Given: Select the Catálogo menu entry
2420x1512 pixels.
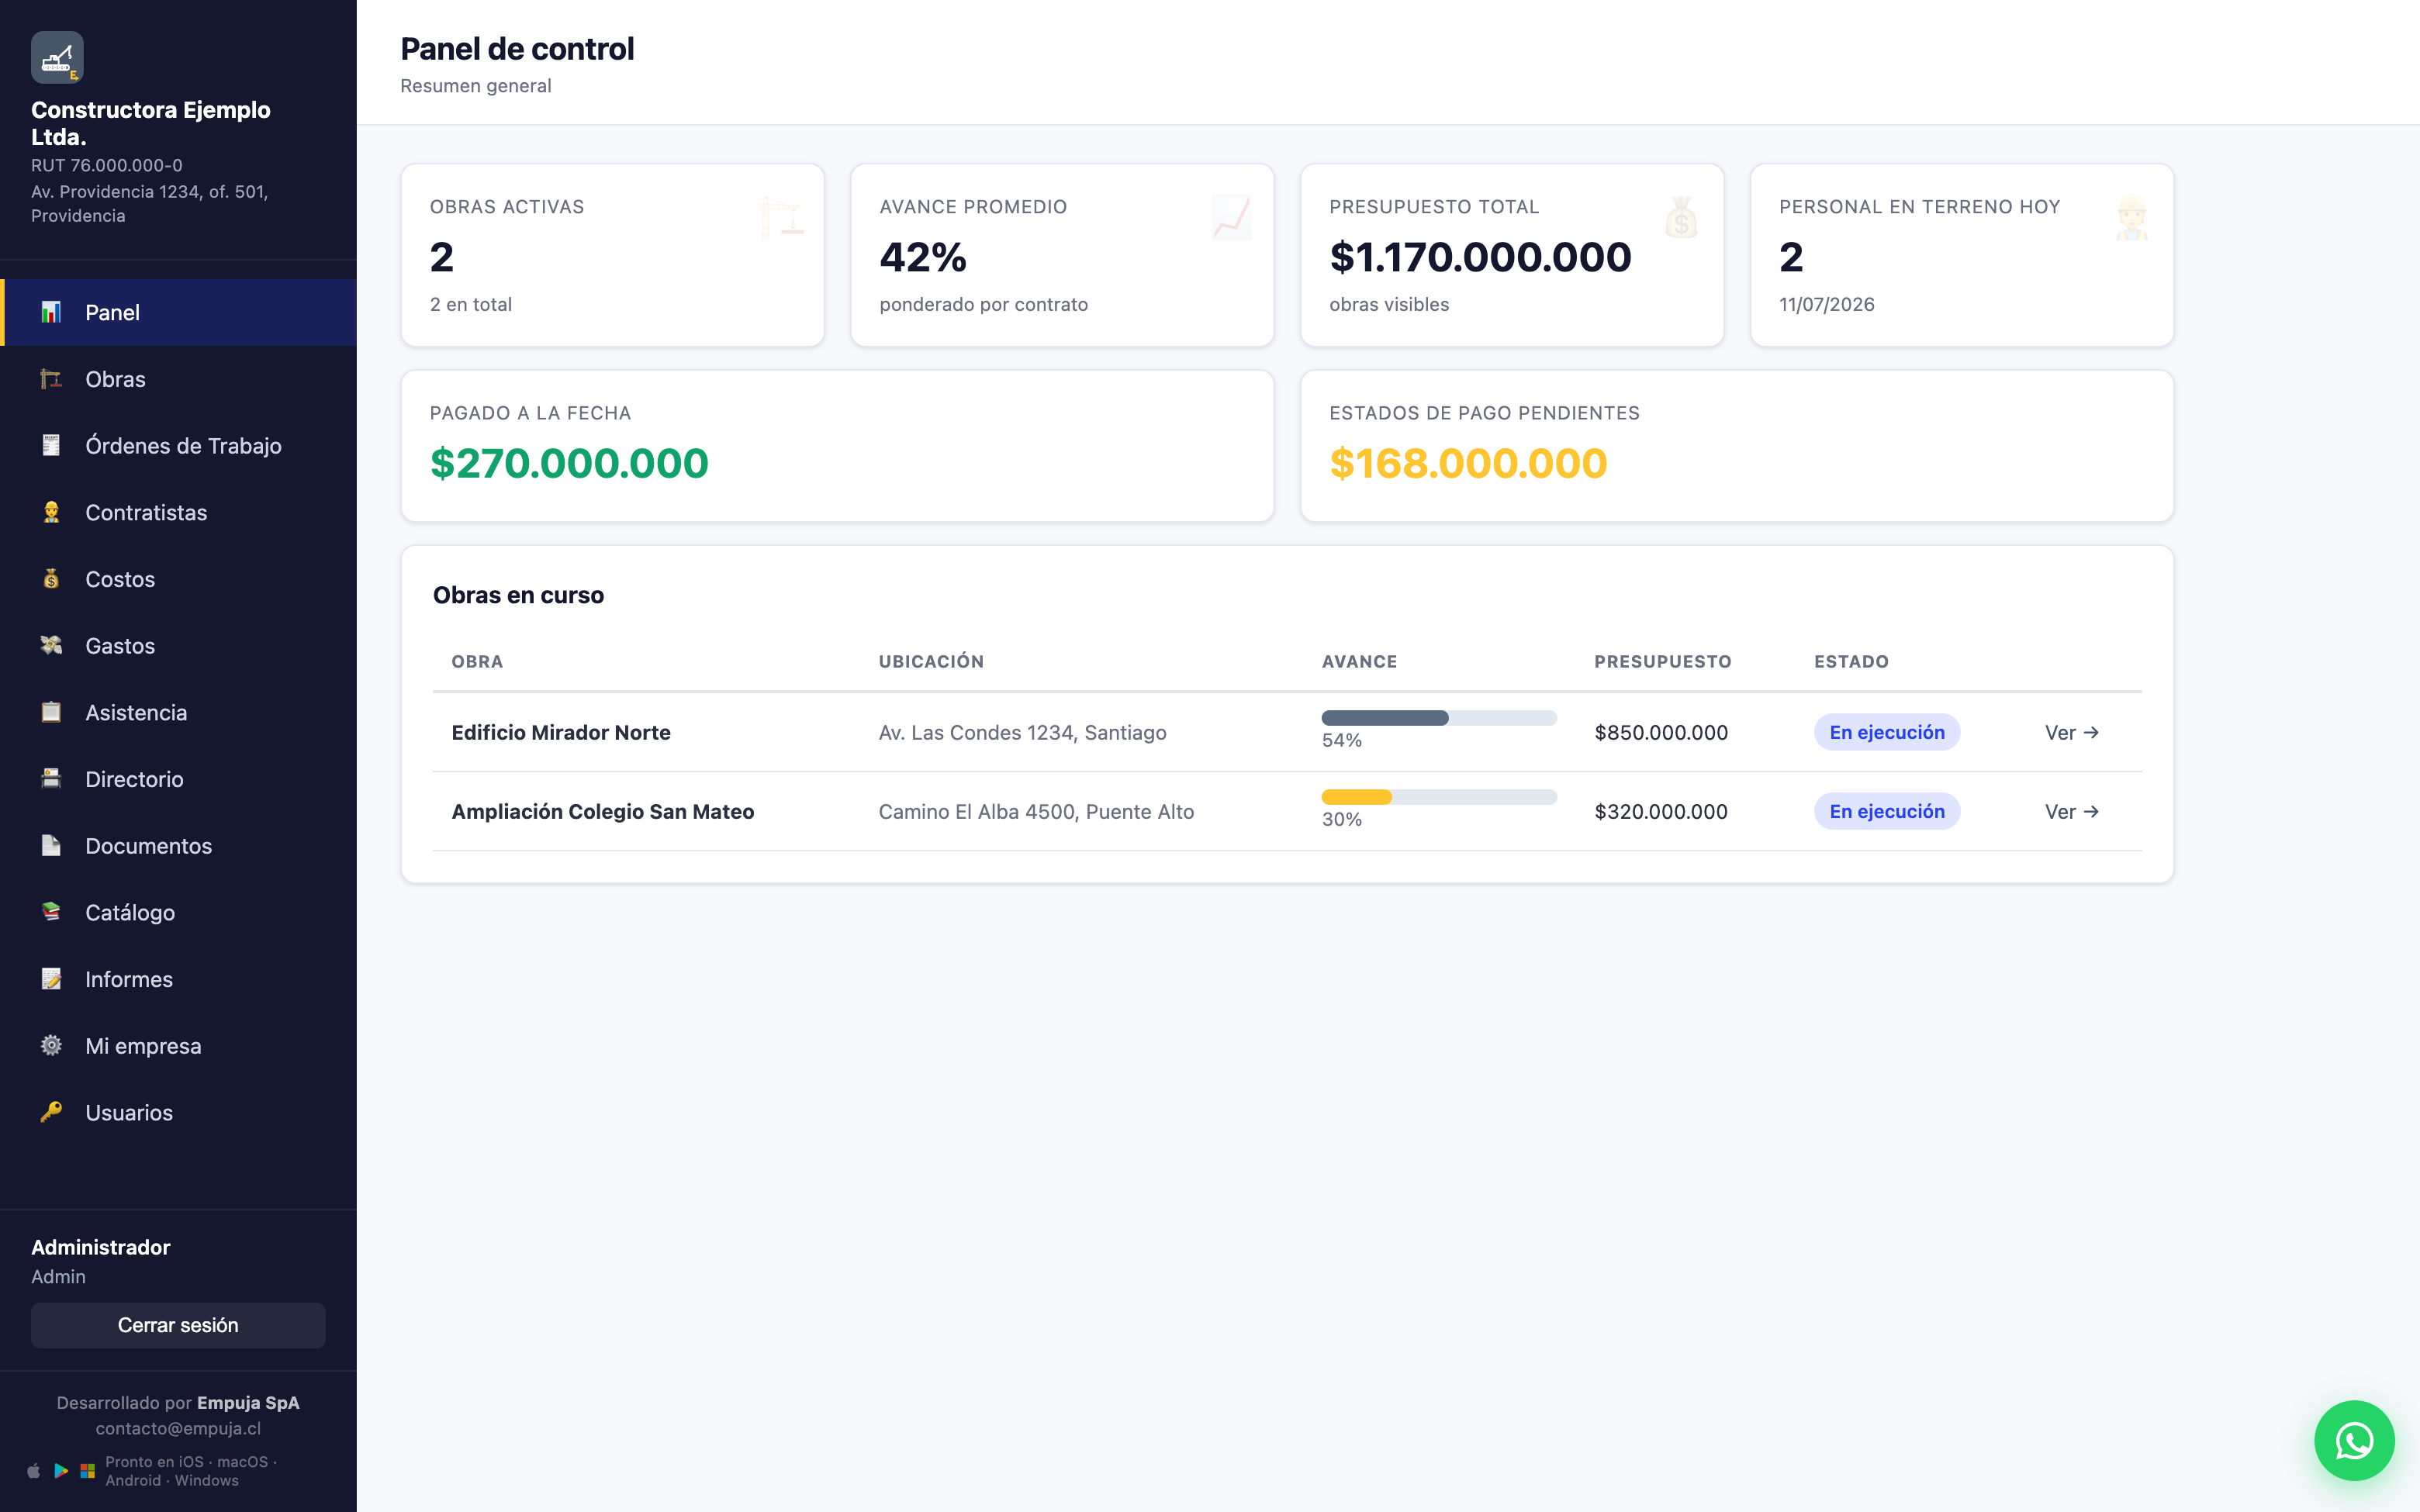Looking at the screenshot, I should pos(178,912).
